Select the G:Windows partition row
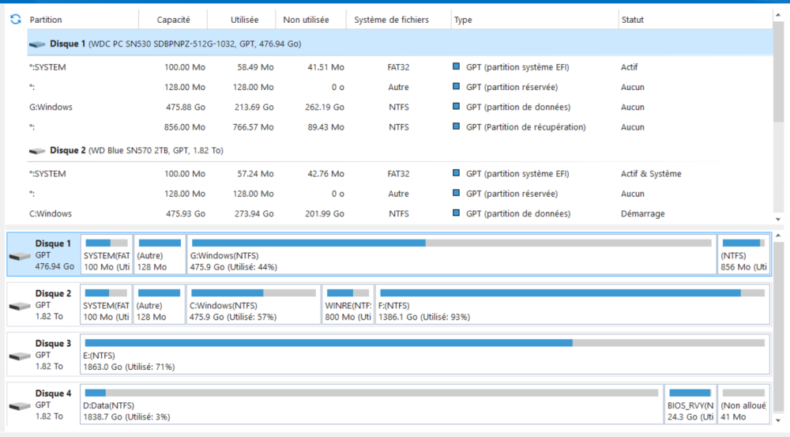790x437 pixels. (x=400, y=107)
